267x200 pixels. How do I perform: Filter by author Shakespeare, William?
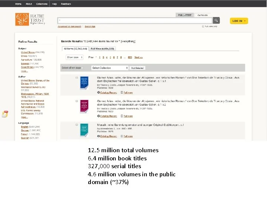coord(35,95)
